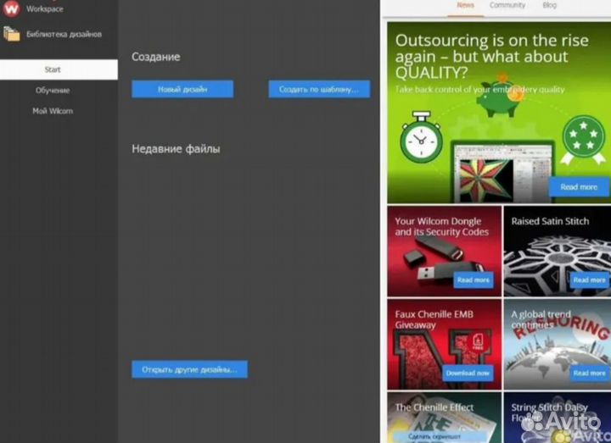This screenshot has height=443, width=611.
Task: Switch to the Community tab
Action: pos(507,5)
